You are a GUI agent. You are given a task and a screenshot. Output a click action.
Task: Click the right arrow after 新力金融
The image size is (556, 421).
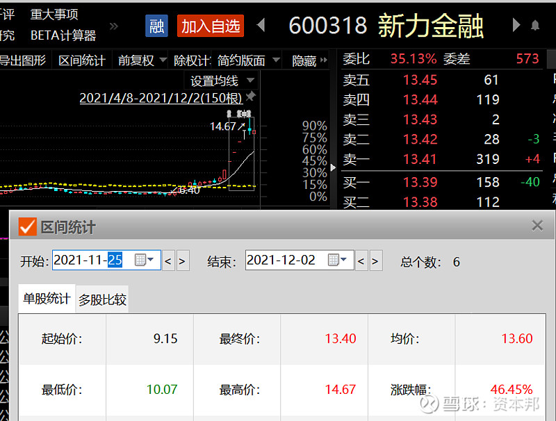tap(516, 24)
